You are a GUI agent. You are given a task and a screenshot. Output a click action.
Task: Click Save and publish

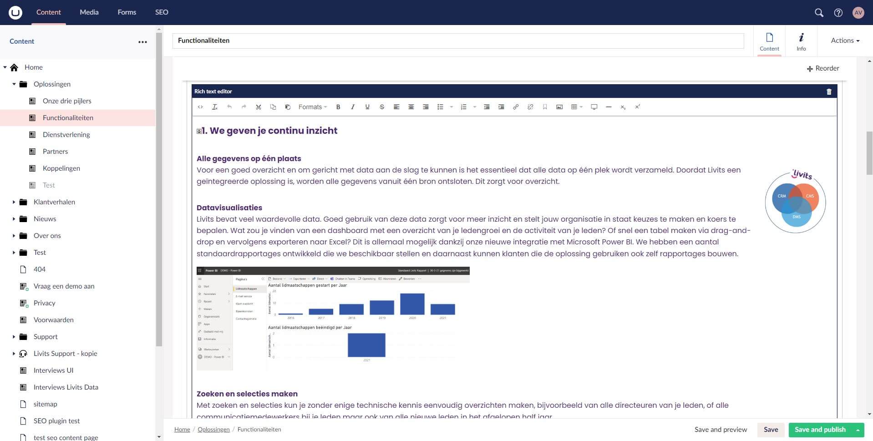[820, 430]
